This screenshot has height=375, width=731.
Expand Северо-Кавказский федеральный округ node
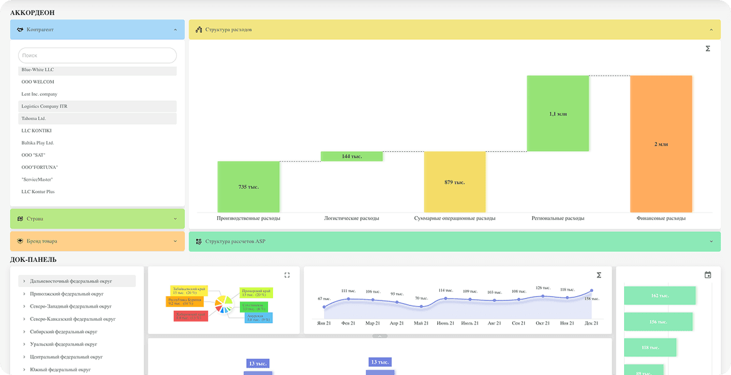24,319
